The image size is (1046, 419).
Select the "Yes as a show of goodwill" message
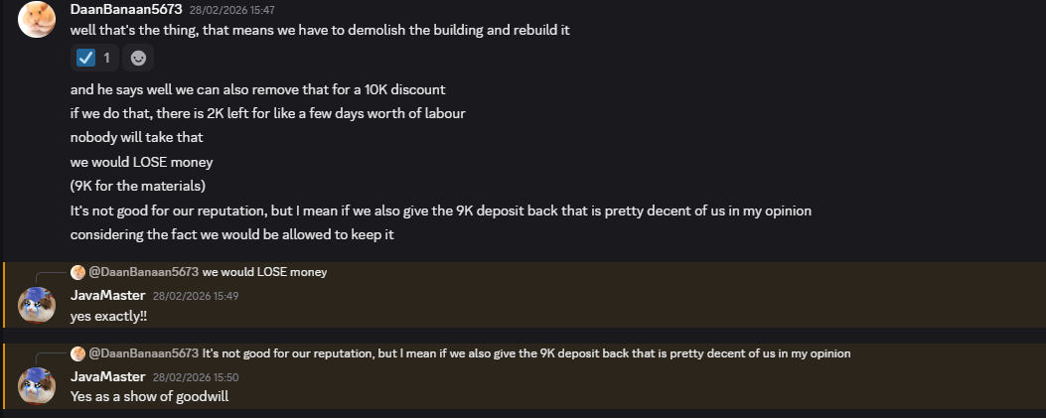150,396
